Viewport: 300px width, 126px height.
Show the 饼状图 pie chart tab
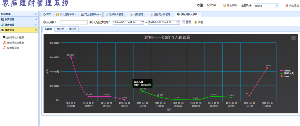[x=73, y=29]
